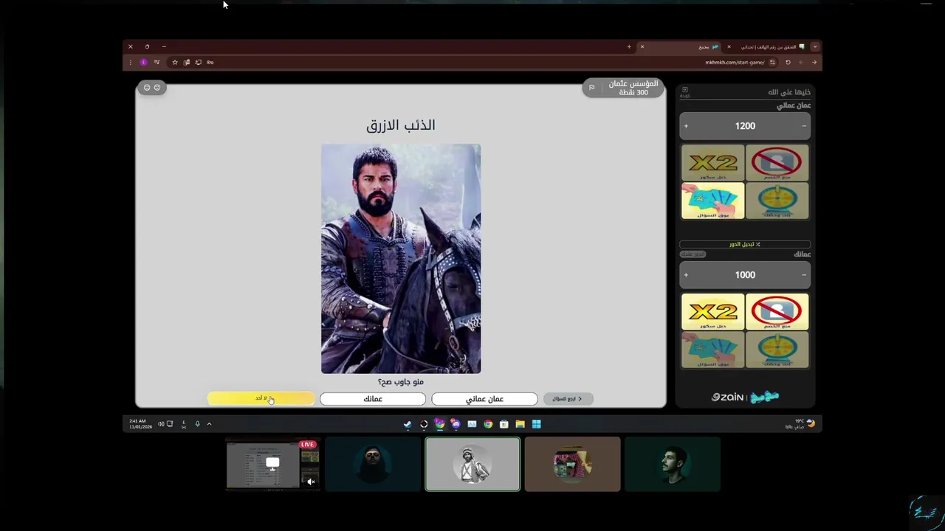Open Steam from taskbar
Screen dimensions: 945x531
point(408,424)
